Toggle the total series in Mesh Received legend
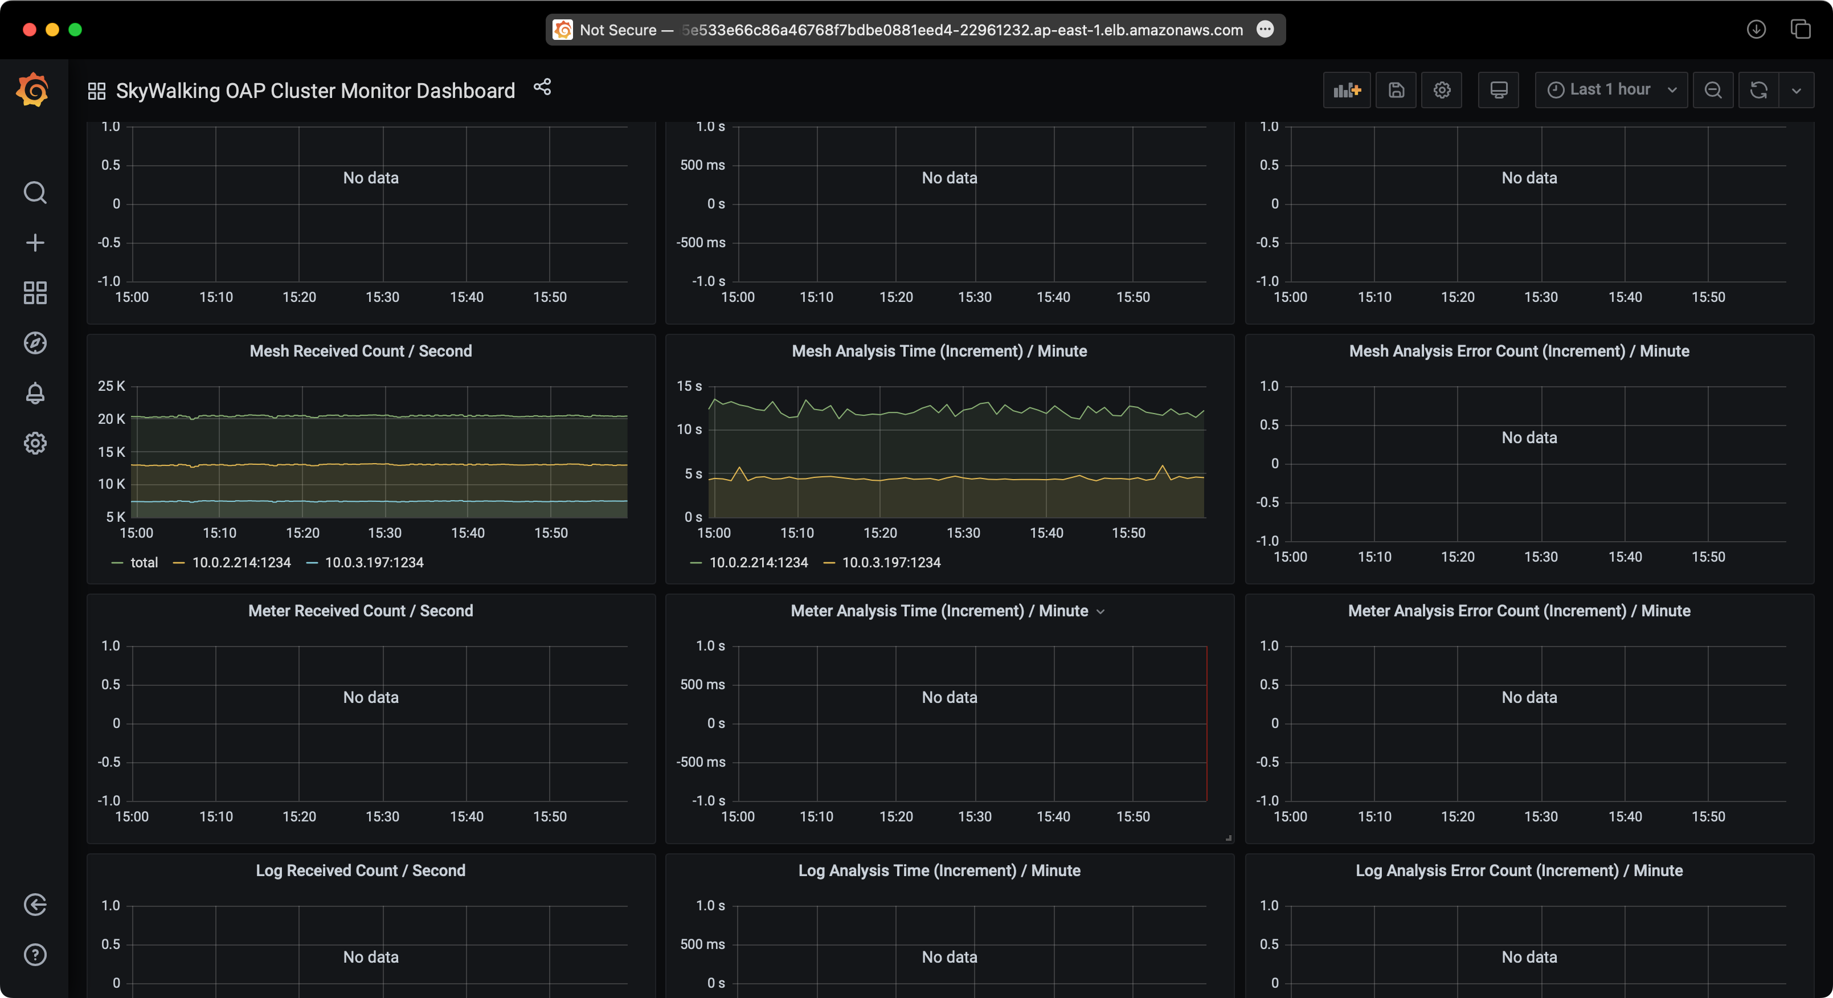The width and height of the screenshot is (1833, 998). [144, 562]
